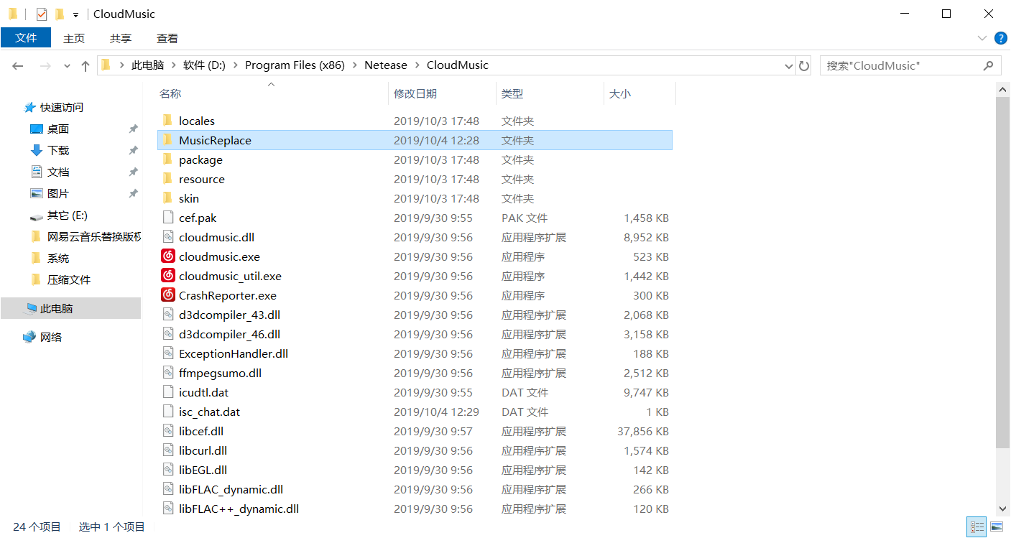This screenshot has width=1011, height=538.
Task: Select the cloudmusic_util.exe red icon
Action: [167, 276]
